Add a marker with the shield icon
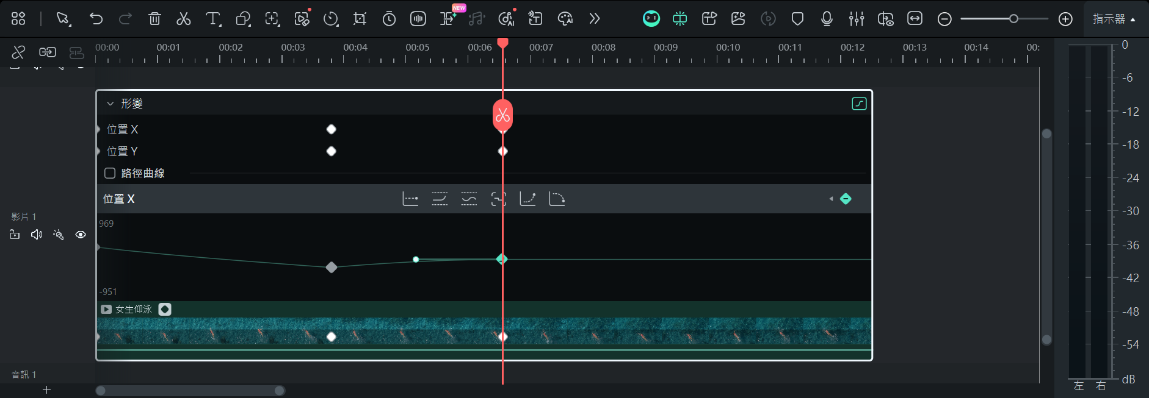1149x398 pixels. [x=797, y=19]
